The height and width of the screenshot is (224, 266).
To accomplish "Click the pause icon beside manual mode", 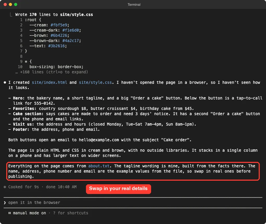I will [9, 213].
